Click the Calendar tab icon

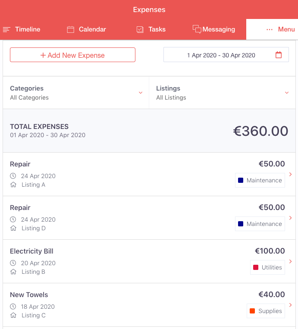tap(71, 29)
